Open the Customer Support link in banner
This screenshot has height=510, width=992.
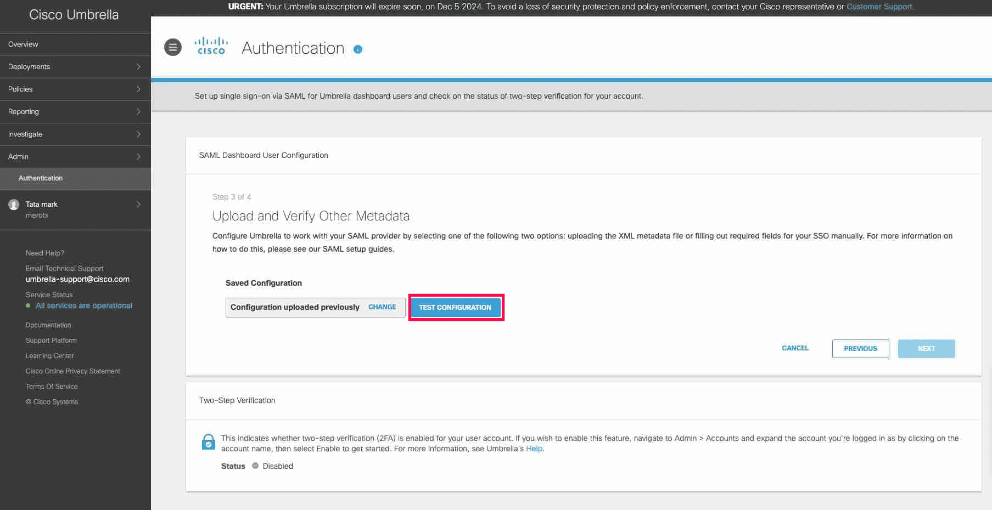tap(879, 7)
